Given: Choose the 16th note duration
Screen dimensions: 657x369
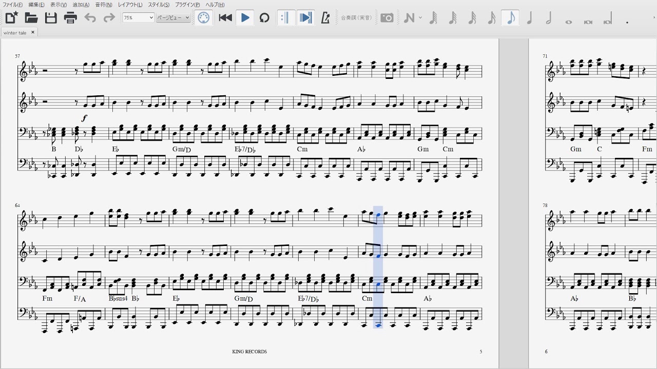Looking at the screenshot, I should (491, 18).
